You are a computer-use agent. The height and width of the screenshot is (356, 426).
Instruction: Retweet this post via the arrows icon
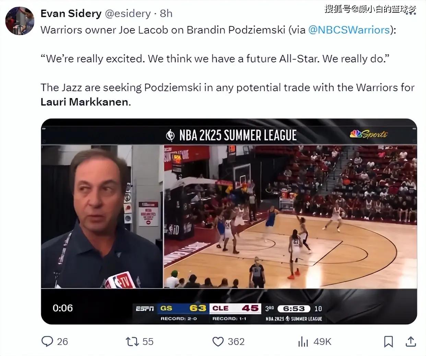(x=132, y=342)
